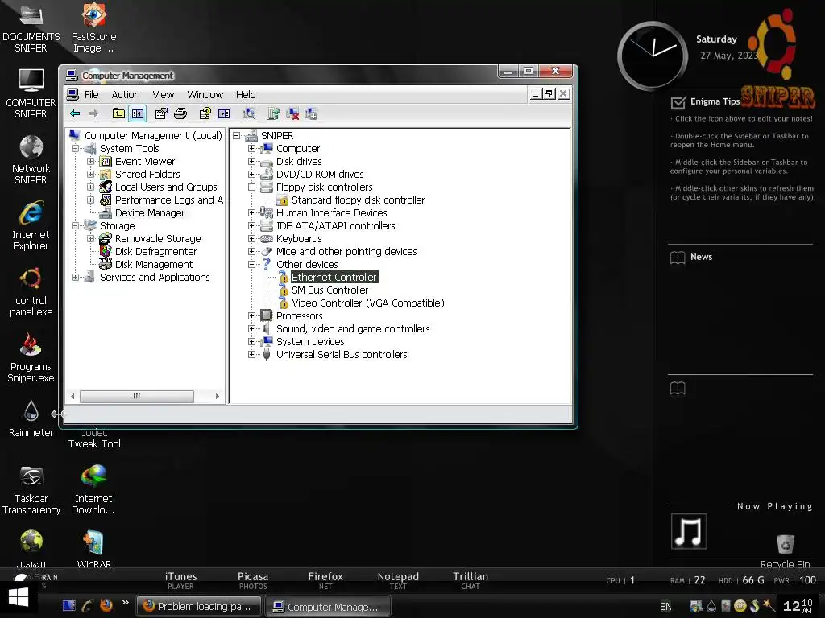825x618 pixels.
Task: Select Device Manager in the tree
Action: tap(149, 212)
